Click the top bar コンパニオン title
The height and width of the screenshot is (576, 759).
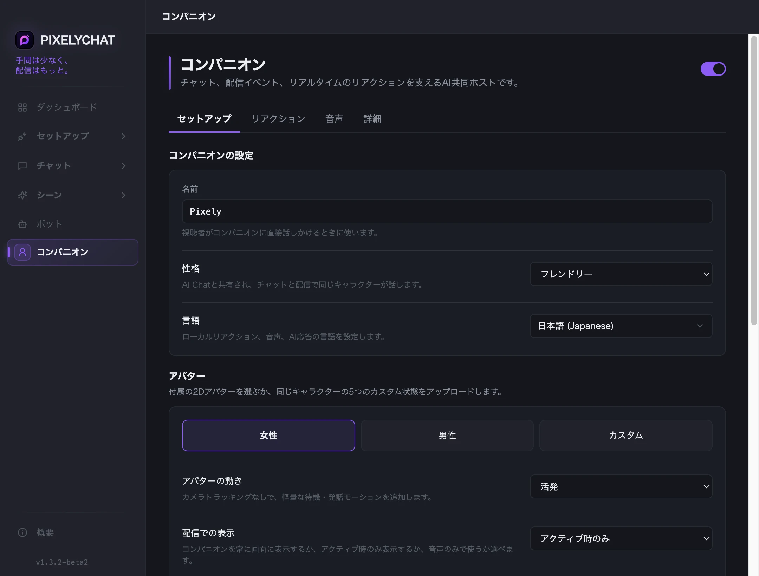tap(189, 17)
